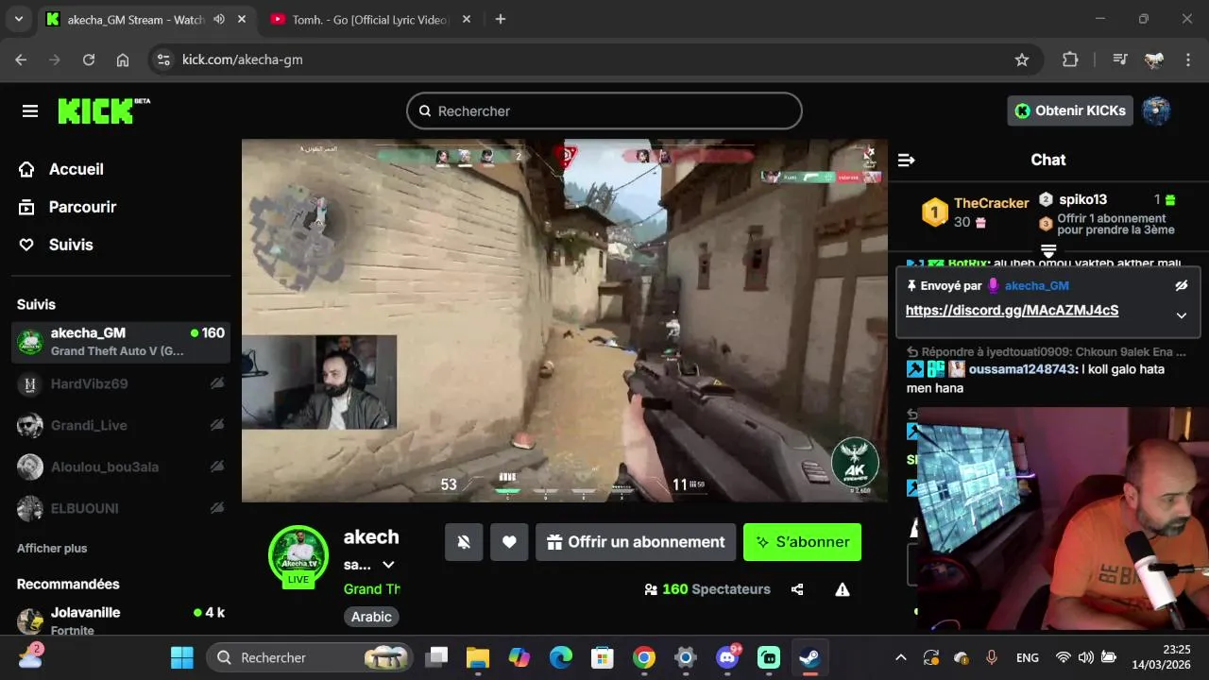Mute the Kick tab via speaker icon

(x=219, y=19)
